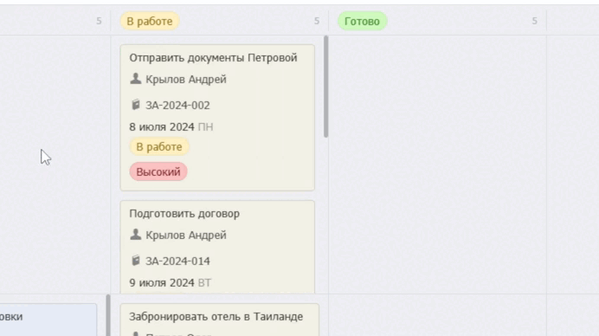Click the count 5 in Готово column header
The width and height of the screenshot is (599, 336).
coord(534,21)
